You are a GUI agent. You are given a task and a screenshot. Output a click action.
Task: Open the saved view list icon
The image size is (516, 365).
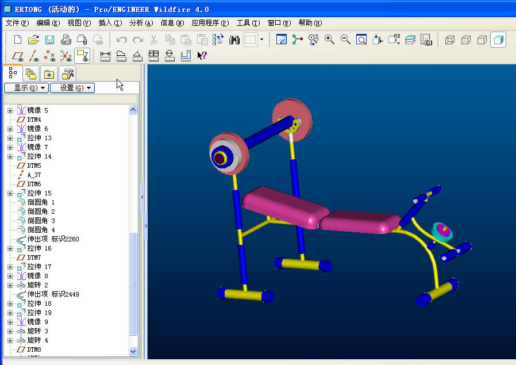(x=394, y=40)
